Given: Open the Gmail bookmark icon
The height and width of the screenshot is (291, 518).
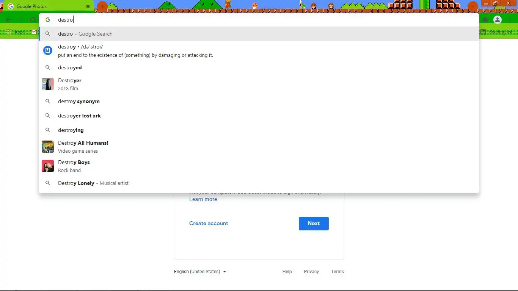Looking at the screenshot, I should tap(34, 32).
